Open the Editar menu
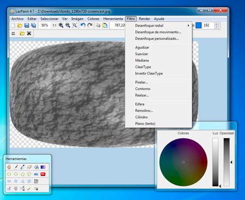 [x=32, y=19]
